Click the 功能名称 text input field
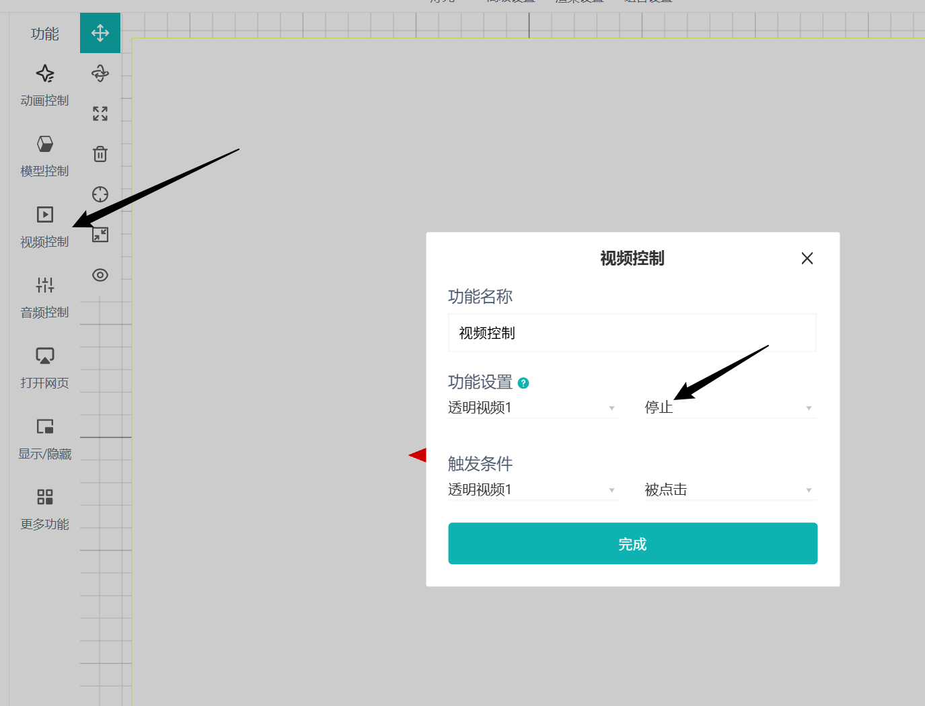Screen dimensions: 925x706 tap(632, 333)
